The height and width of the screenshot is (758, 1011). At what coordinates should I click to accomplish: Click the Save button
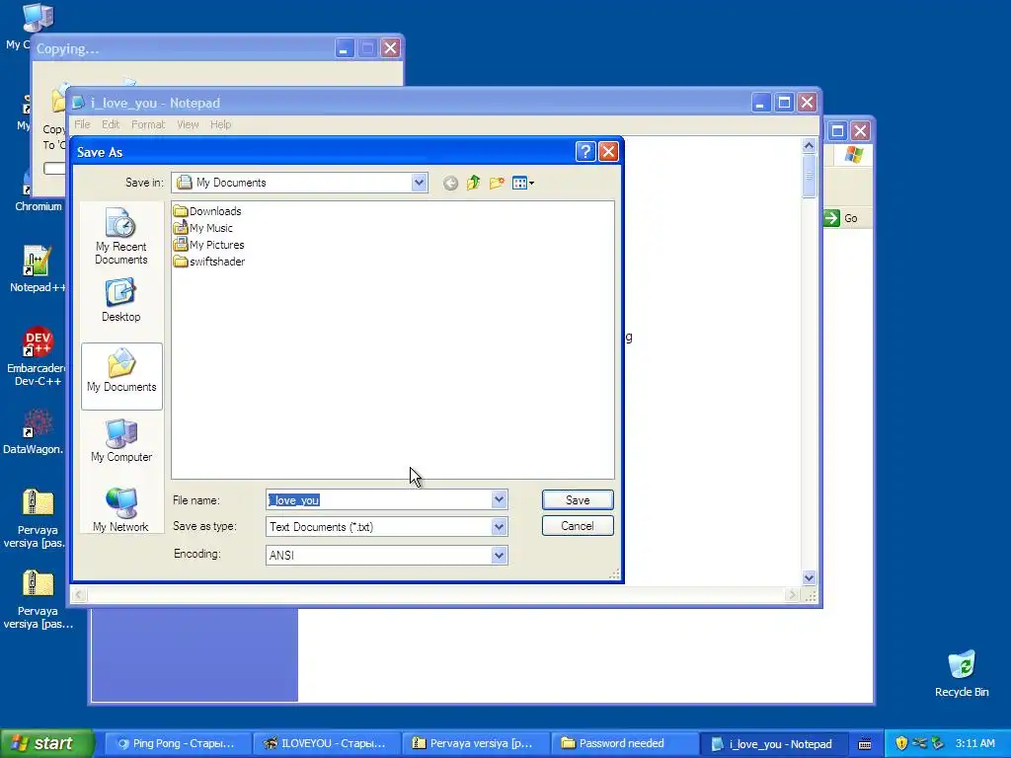click(578, 500)
